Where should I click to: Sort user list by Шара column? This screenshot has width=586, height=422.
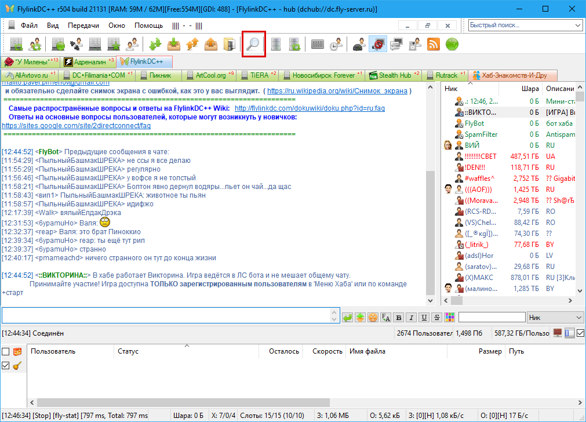[521, 89]
